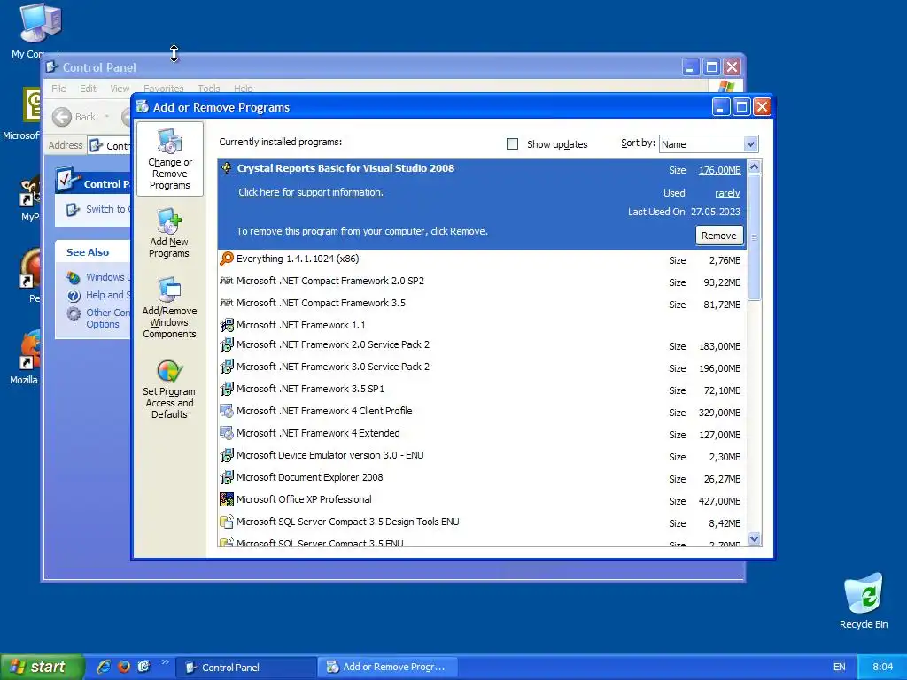The width and height of the screenshot is (907, 680).
Task: Click the Document Explorer 2008 icon
Action: coord(227,477)
